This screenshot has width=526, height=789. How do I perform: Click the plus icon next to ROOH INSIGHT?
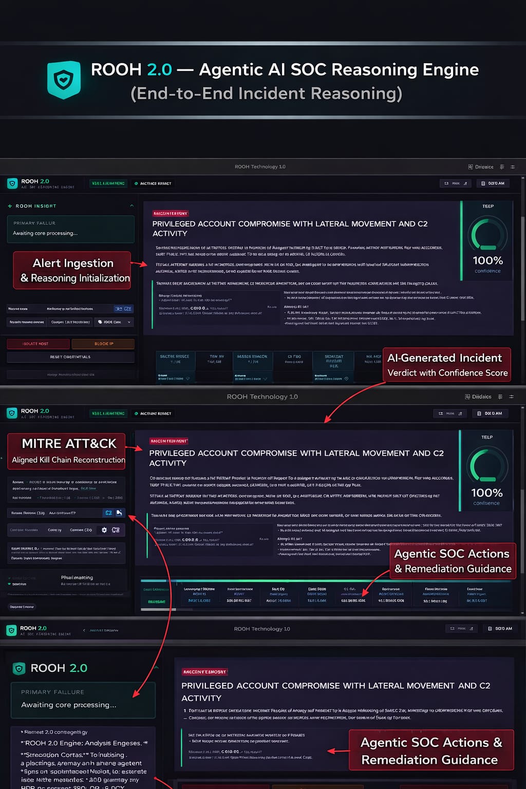tap(10, 206)
